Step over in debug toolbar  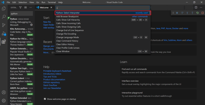coord(182,13)
